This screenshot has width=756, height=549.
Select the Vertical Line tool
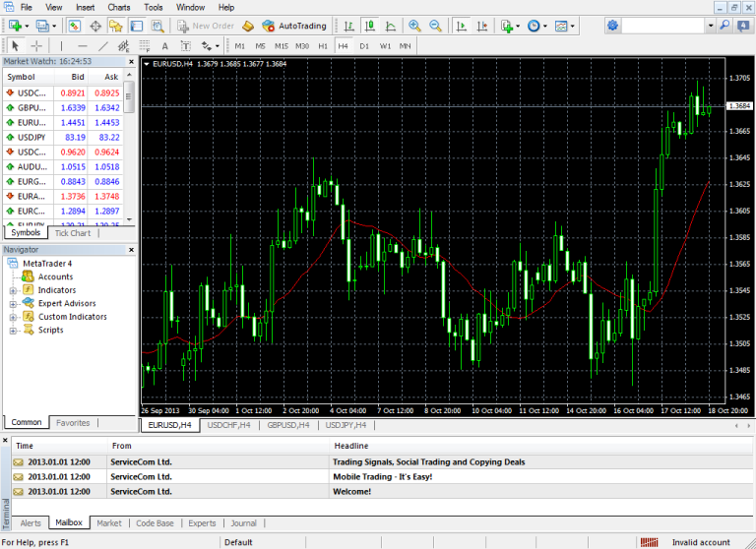pyautogui.click(x=61, y=46)
